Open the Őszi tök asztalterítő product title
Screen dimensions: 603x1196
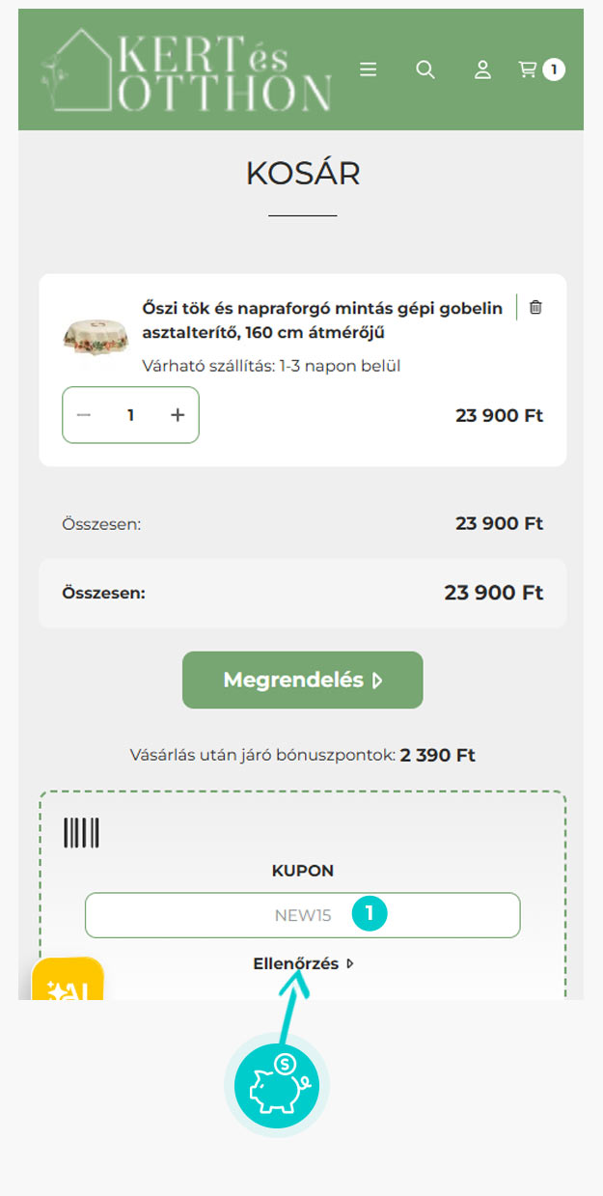[x=322, y=320]
